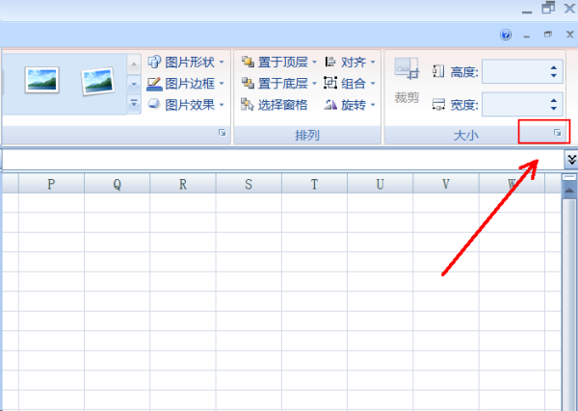Open the blue Help question mark icon
The image size is (578, 411).
pyautogui.click(x=506, y=35)
